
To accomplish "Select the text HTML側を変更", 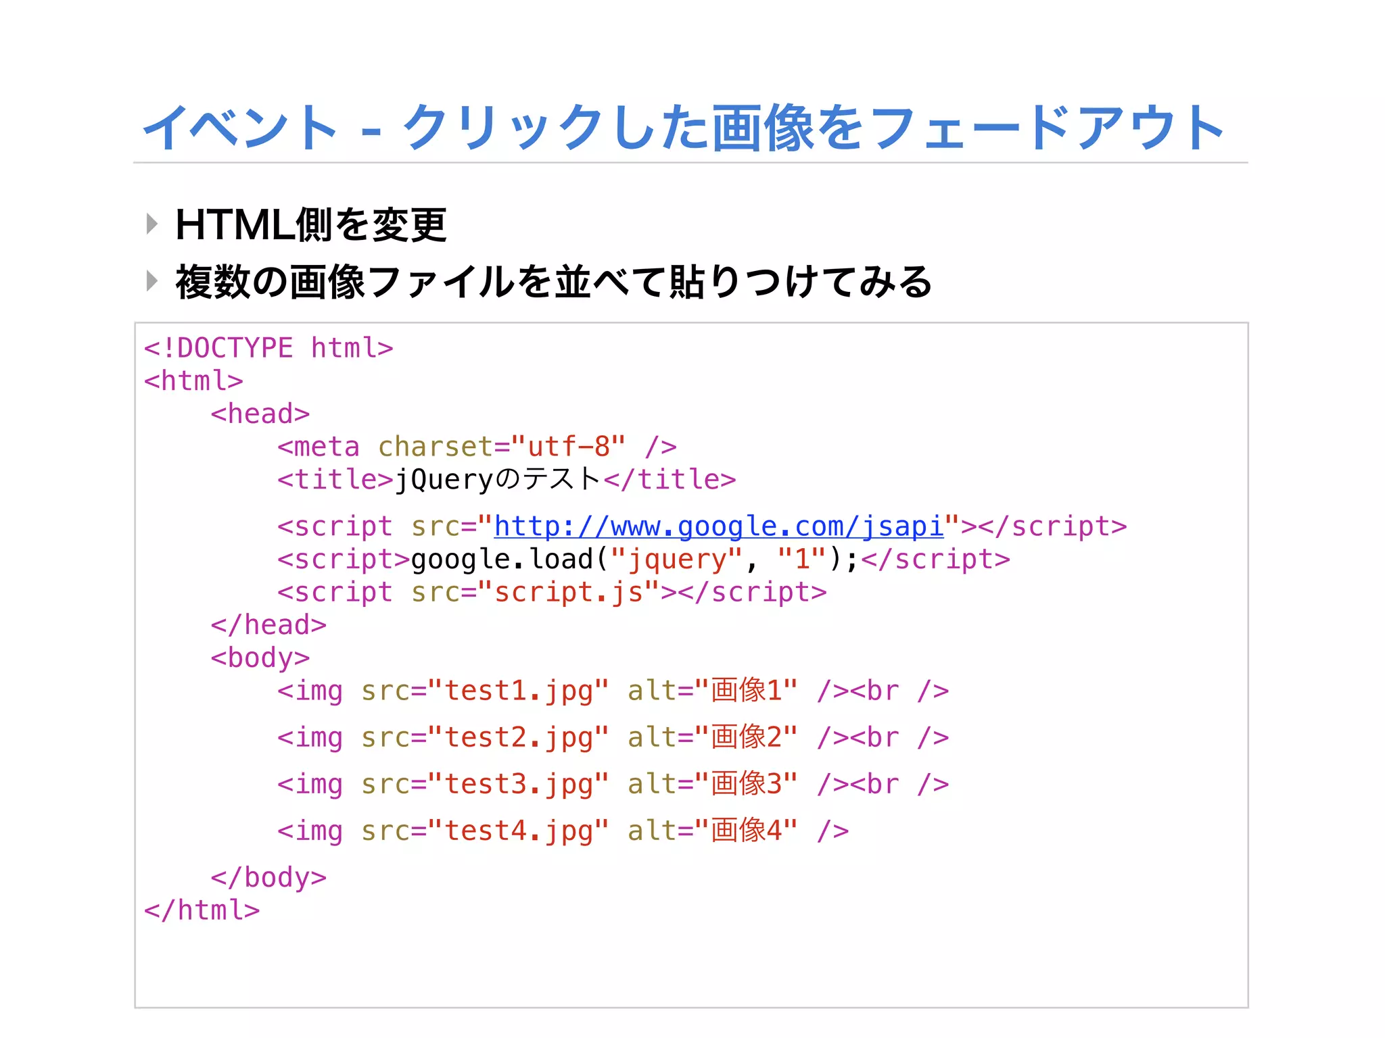I will [310, 224].
